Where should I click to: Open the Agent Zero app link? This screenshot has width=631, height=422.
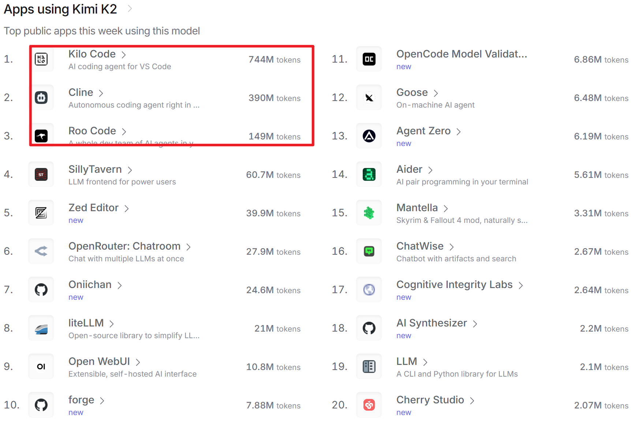click(423, 131)
